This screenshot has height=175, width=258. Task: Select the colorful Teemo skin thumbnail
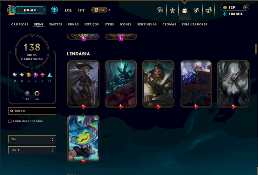click(83, 138)
